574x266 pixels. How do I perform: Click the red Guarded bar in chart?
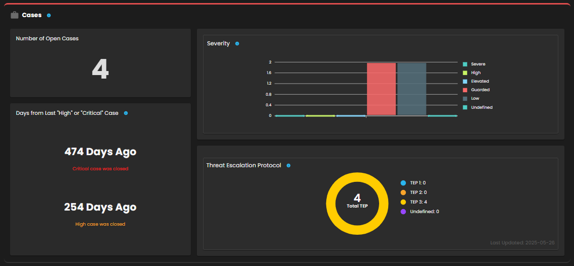(381, 89)
